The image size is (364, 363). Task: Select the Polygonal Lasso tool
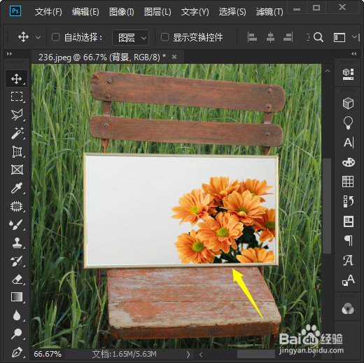[17, 115]
